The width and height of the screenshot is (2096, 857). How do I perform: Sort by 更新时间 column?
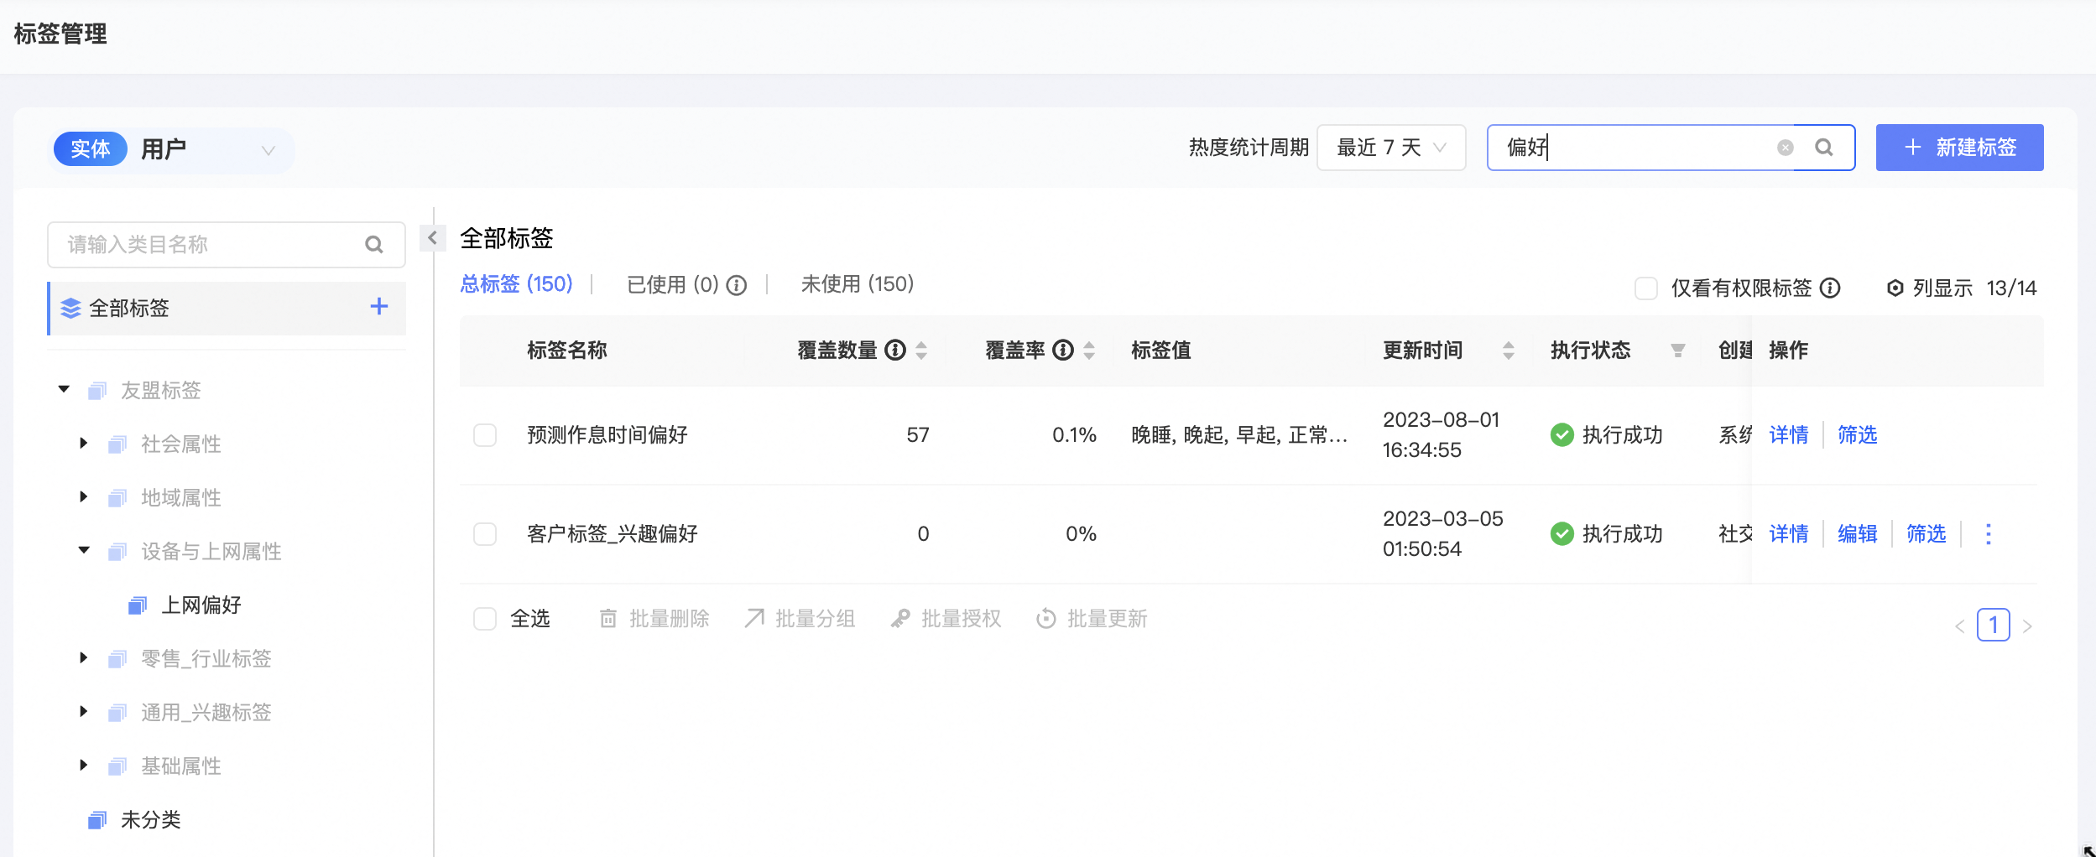point(1509,350)
